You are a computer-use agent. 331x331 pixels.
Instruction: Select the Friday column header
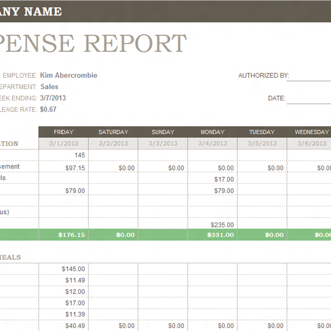tap(63, 132)
